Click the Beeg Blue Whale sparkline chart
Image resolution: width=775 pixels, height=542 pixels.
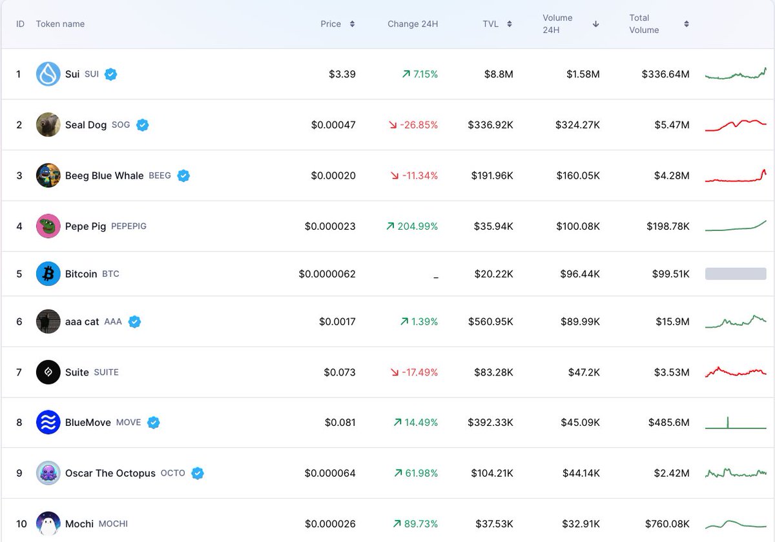[736, 176]
